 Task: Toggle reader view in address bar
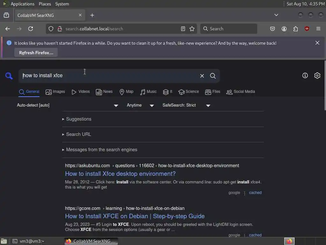click(x=183, y=29)
